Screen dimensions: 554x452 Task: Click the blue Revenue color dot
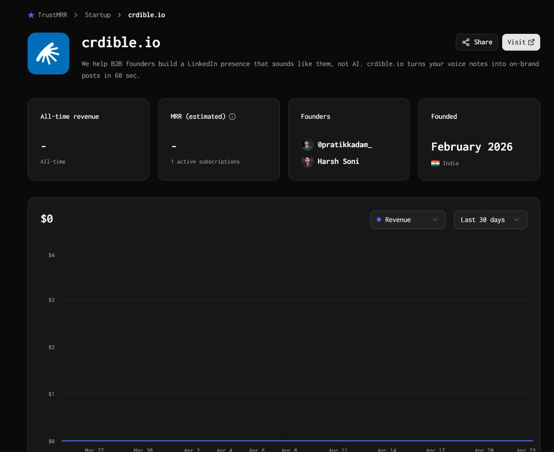(379, 220)
